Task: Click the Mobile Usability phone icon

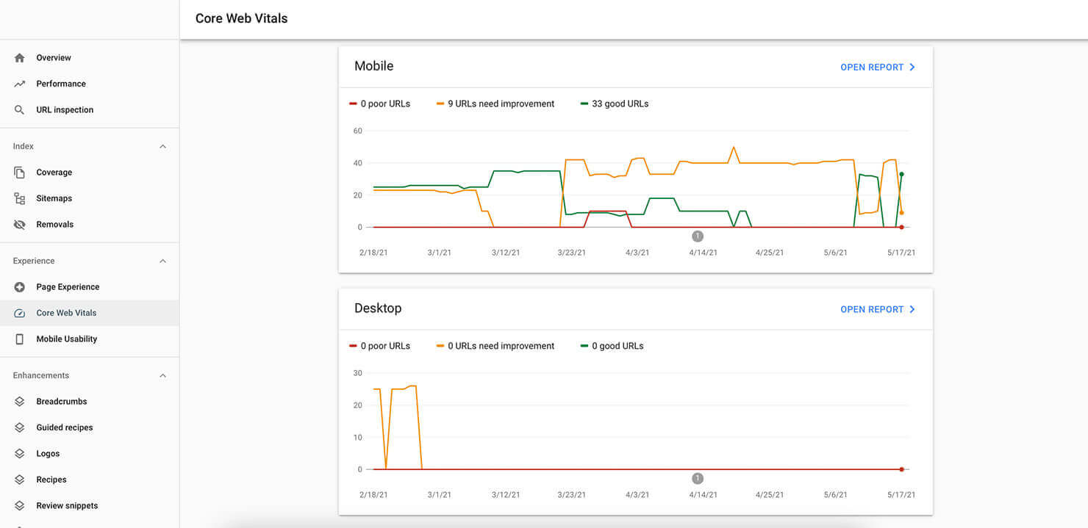Action: 20,339
